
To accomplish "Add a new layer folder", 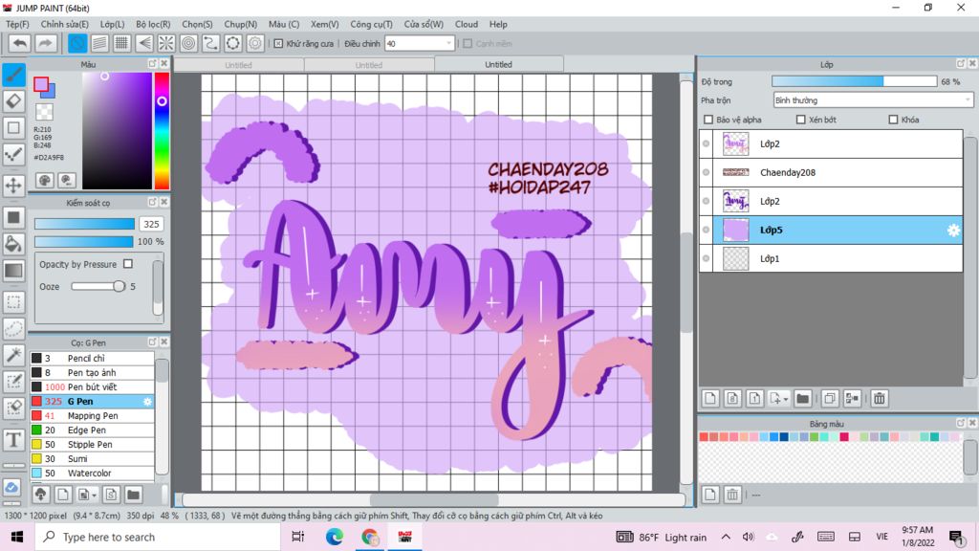I will (803, 399).
